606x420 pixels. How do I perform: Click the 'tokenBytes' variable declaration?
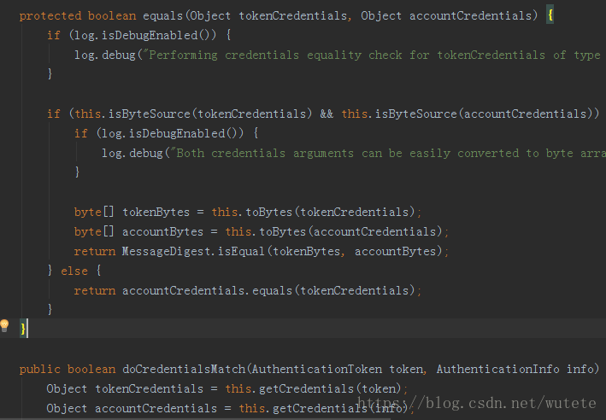click(156, 213)
